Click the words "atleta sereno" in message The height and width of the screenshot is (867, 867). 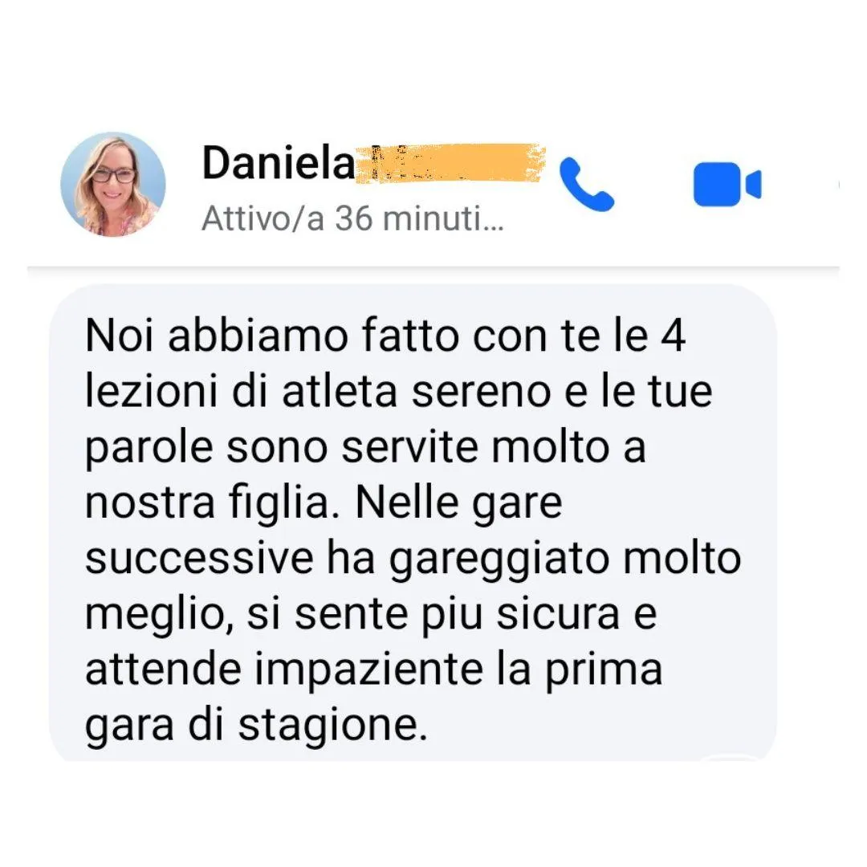tap(417, 392)
